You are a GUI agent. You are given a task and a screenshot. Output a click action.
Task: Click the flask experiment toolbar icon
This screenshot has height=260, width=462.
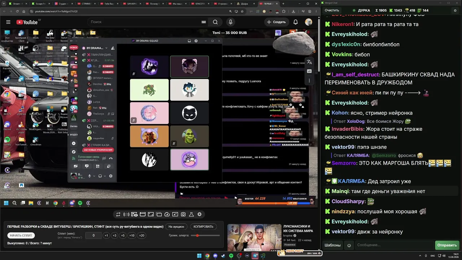[192, 214]
